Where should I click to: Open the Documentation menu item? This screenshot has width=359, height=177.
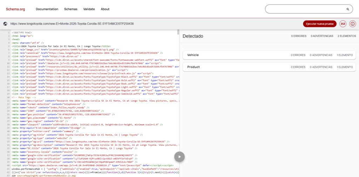(x=47, y=9)
